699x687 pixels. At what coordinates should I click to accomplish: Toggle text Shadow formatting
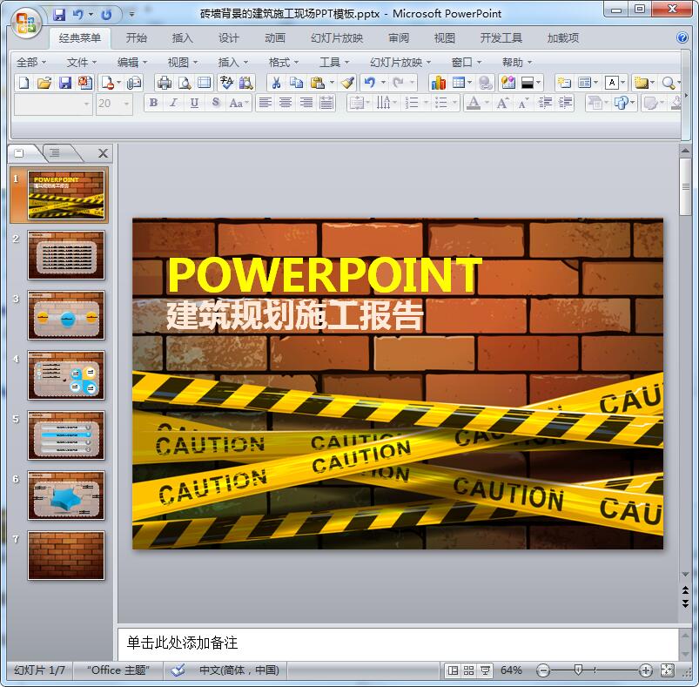(x=215, y=104)
